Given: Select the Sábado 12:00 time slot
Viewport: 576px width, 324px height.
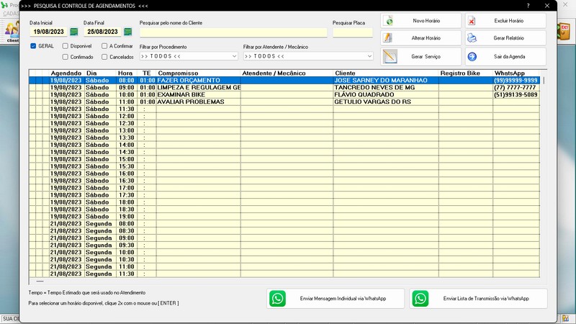Looking at the screenshot, I should coord(284,116).
